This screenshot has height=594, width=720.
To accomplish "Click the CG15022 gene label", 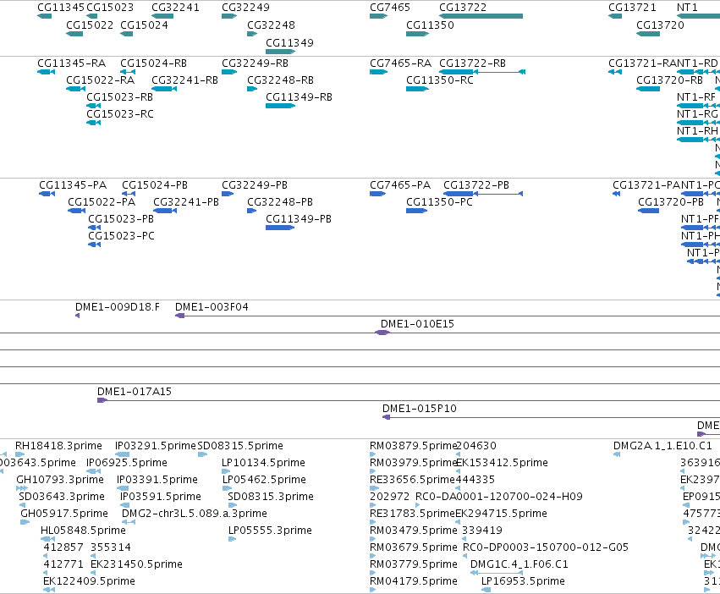I will 90,25.
